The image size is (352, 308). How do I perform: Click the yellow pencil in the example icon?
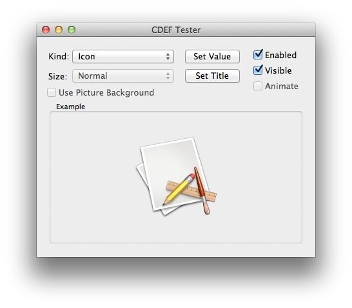pos(179,189)
